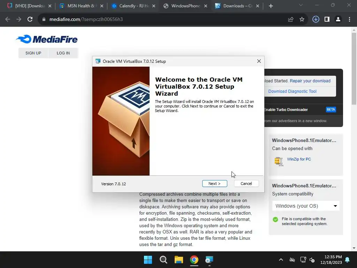Click the "Enable Turbo Downloader" text

tap(286, 110)
